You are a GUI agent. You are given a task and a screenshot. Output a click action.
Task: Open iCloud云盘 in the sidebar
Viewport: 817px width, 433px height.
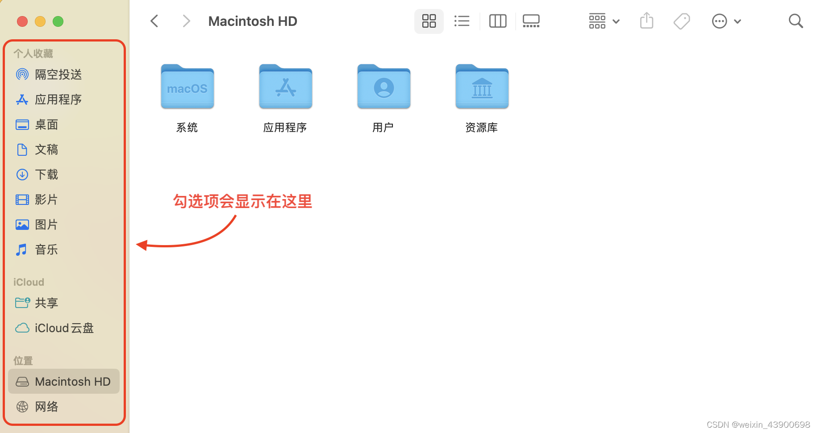64,328
